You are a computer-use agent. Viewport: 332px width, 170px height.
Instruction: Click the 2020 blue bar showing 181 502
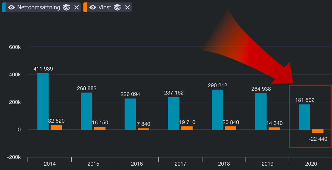(x=305, y=117)
